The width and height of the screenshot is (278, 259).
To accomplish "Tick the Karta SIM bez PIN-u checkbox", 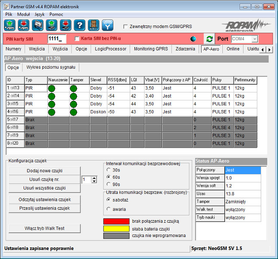I will pos(77,39).
